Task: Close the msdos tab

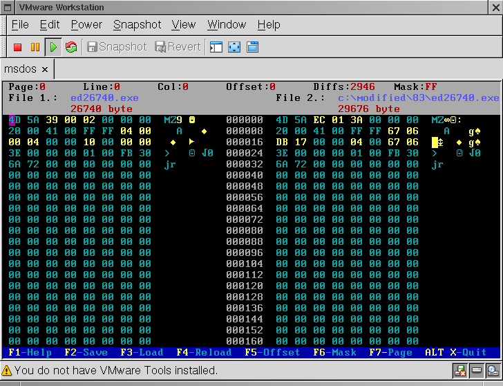Action: coord(45,69)
